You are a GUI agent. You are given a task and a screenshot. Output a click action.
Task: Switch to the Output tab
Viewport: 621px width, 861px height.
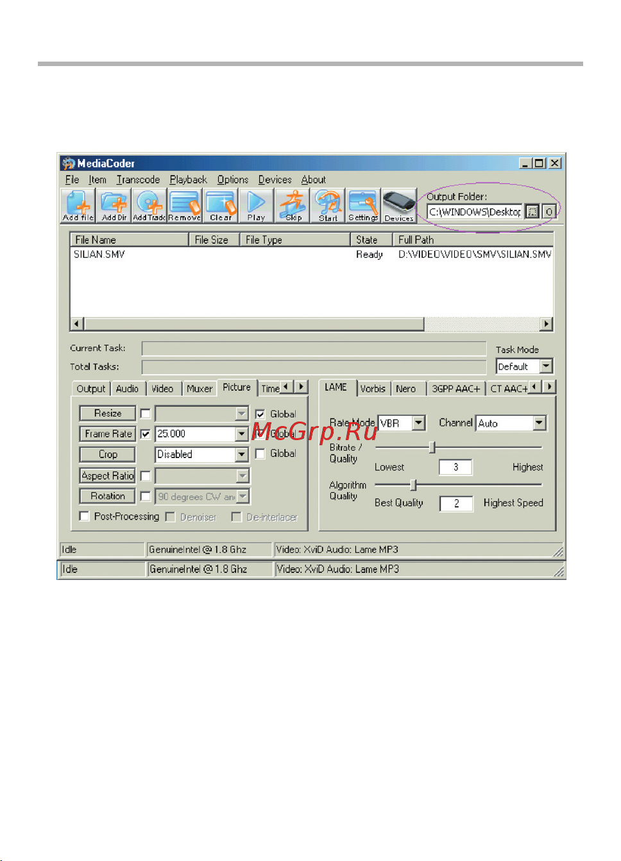[x=91, y=389]
